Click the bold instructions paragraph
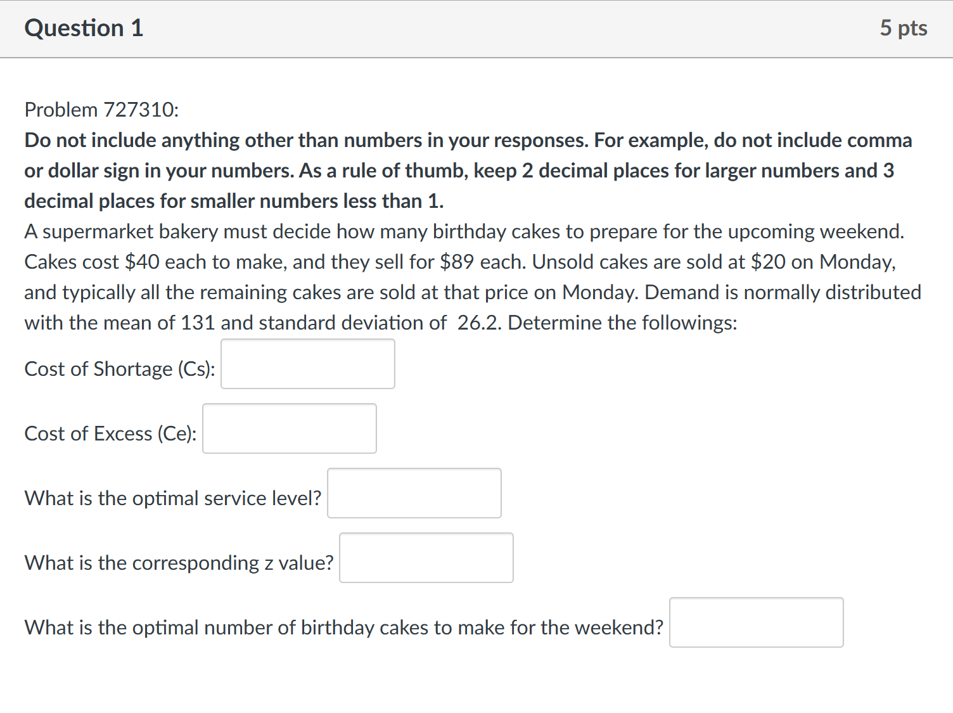The height and width of the screenshot is (713, 953). coord(468,170)
